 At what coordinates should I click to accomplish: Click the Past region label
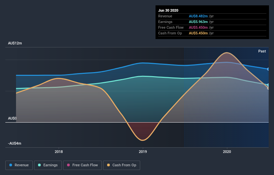[x=262, y=51]
